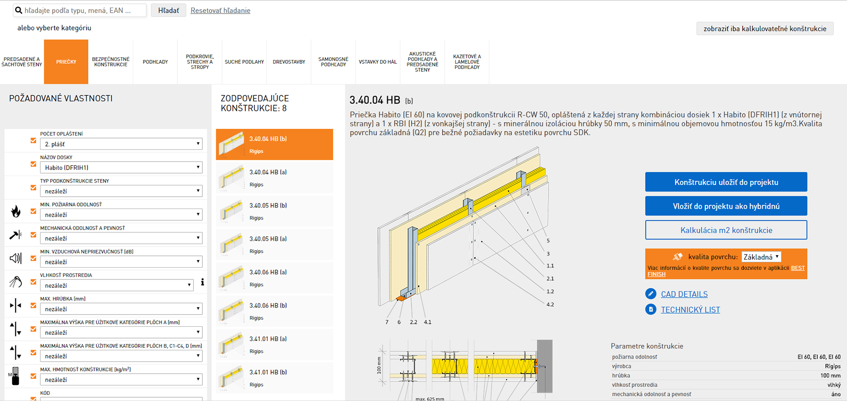Click the speaker sound insulation icon

point(16,258)
